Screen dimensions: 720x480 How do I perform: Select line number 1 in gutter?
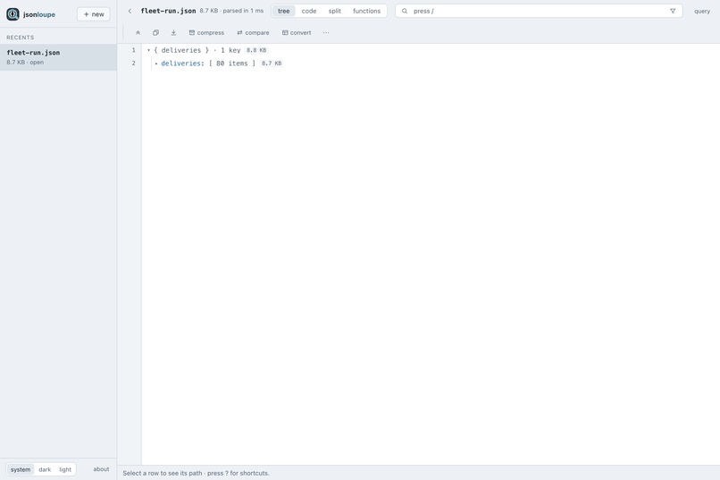[134, 49]
